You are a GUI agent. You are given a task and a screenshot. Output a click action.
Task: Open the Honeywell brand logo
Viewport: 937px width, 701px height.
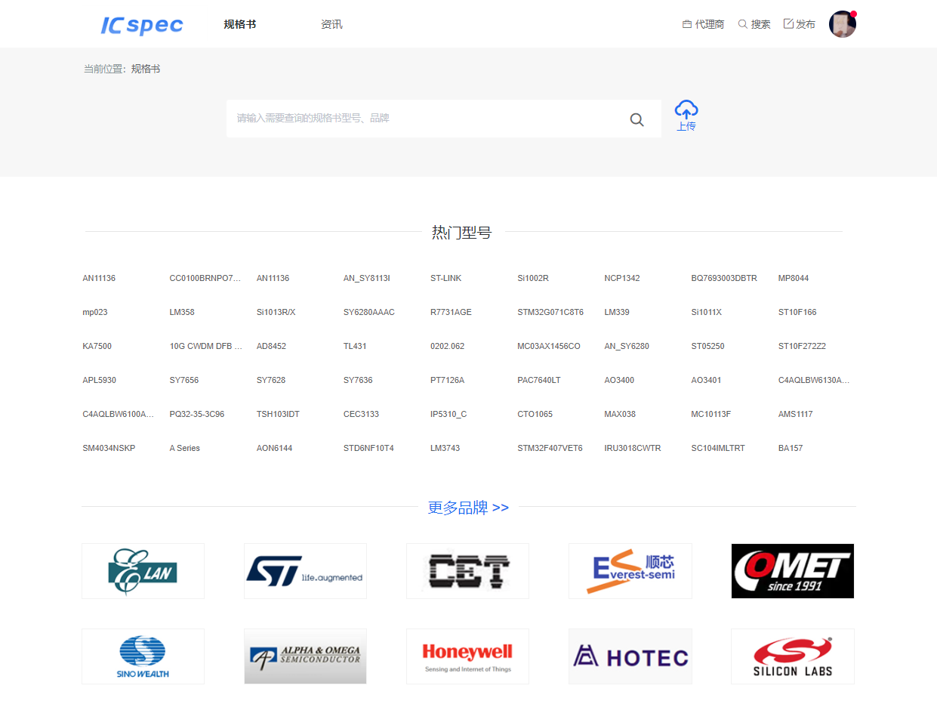pyautogui.click(x=467, y=656)
